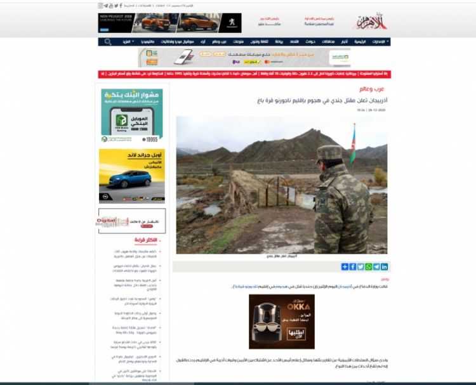Click the soldier article main photo
The width and height of the screenshot is (476, 385).
(282, 185)
